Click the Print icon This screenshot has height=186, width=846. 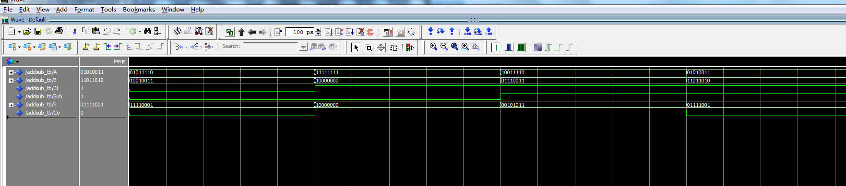pos(59,32)
